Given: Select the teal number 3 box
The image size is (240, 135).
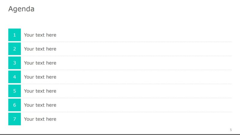Looking at the screenshot, I should pyautogui.click(x=14, y=63).
